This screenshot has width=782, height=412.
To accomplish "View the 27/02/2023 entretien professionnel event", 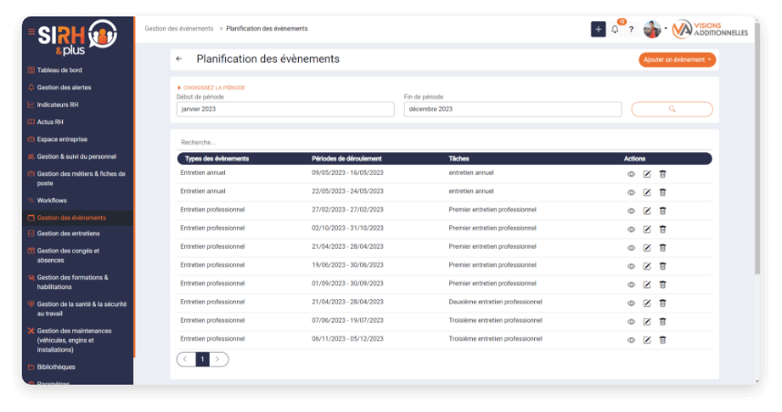I will (x=631, y=211).
